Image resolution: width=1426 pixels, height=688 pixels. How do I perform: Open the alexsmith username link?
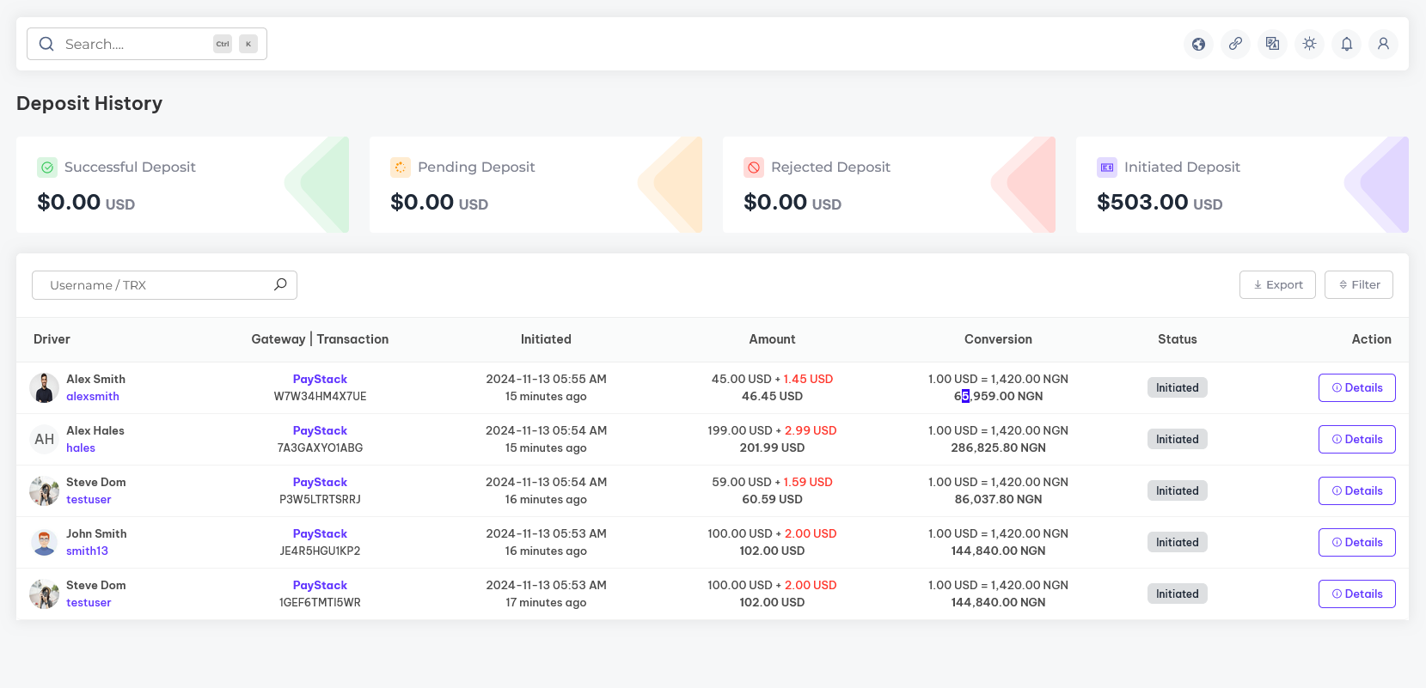(93, 397)
